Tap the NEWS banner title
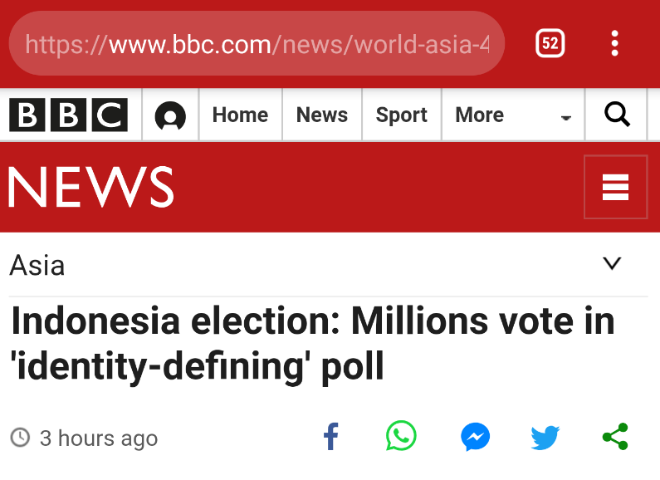The width and height of the screenshot is (660, 480). 91,187
